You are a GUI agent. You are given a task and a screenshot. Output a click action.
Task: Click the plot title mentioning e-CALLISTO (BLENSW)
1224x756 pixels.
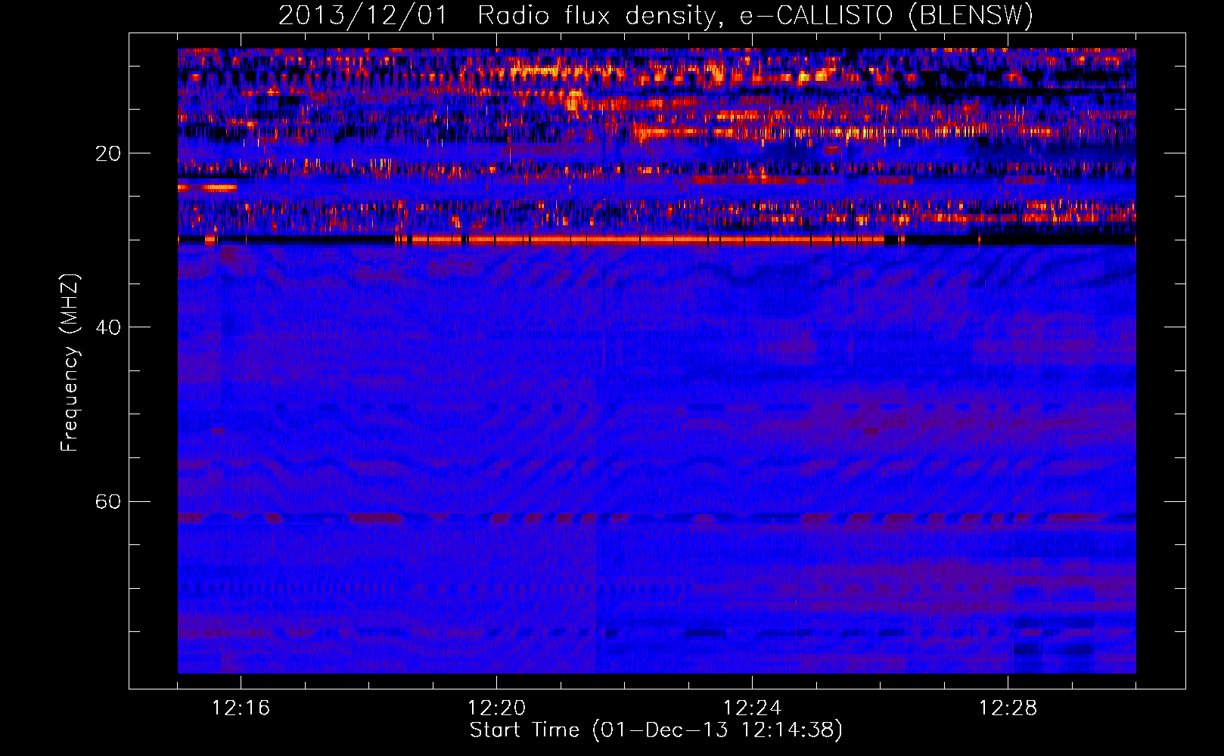[656, 15]
